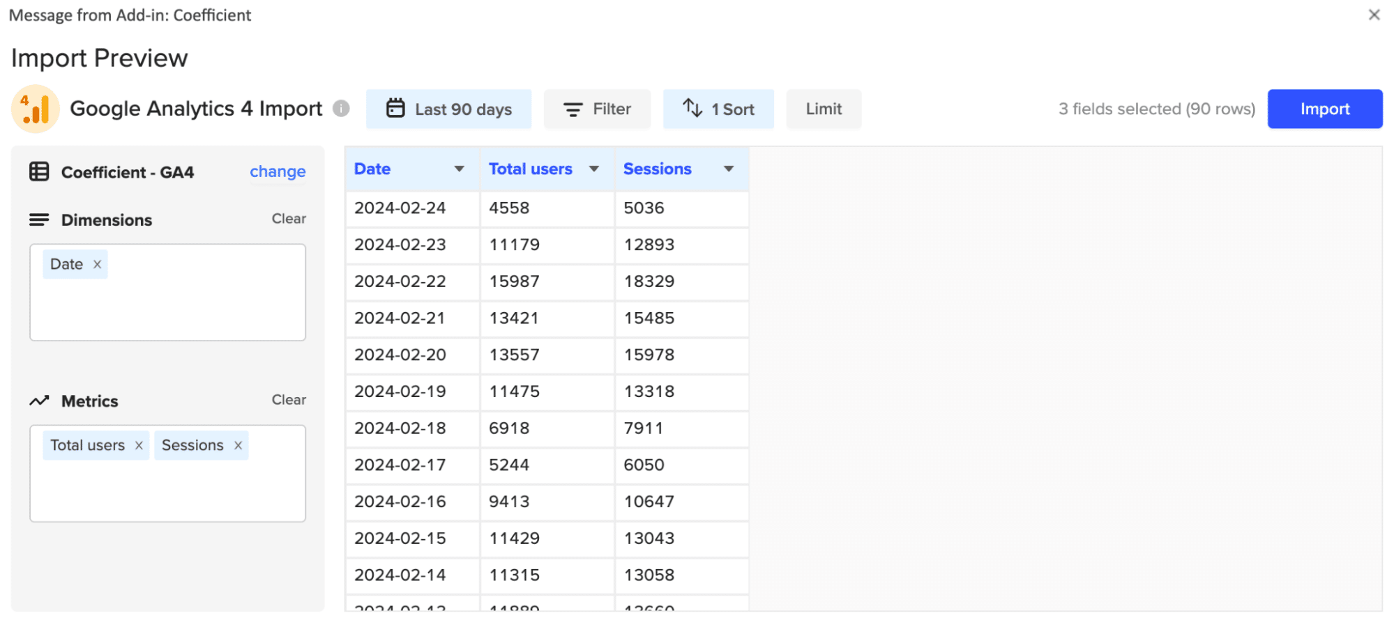Screen dimensions: 1394x629
Task: Select the 2024-02-20 date cell
Action: coord(412,355)
